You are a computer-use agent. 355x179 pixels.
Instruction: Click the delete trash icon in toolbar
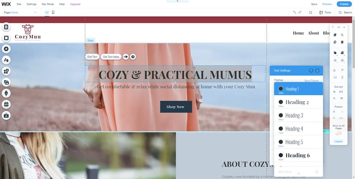(342, 42)
